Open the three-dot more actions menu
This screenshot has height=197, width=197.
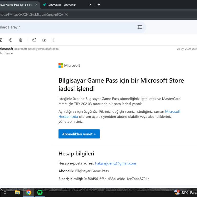pyautogui.click(x=53, y=40)
